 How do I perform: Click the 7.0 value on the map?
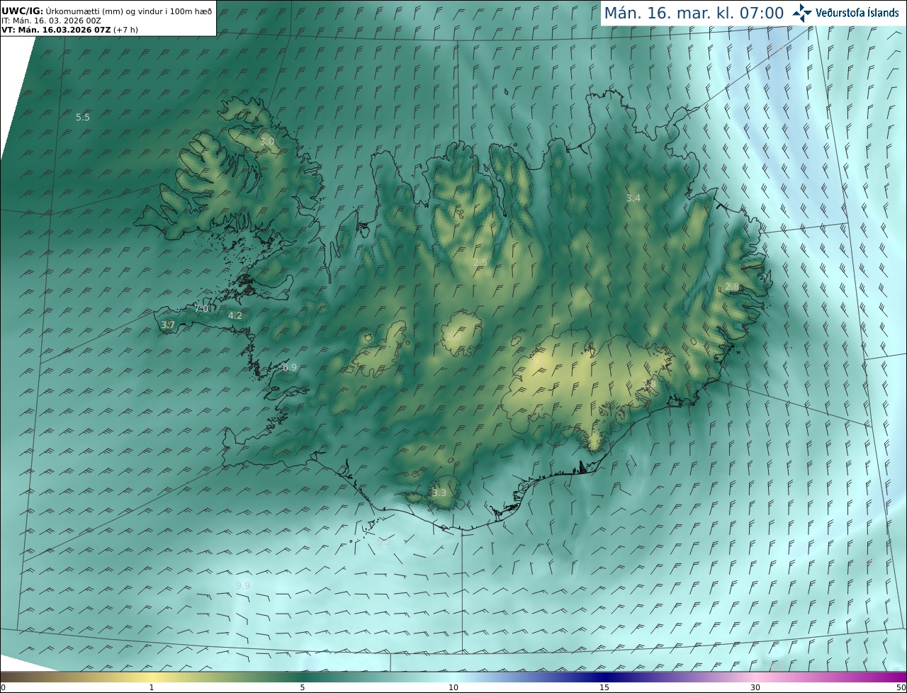point(202,308)
